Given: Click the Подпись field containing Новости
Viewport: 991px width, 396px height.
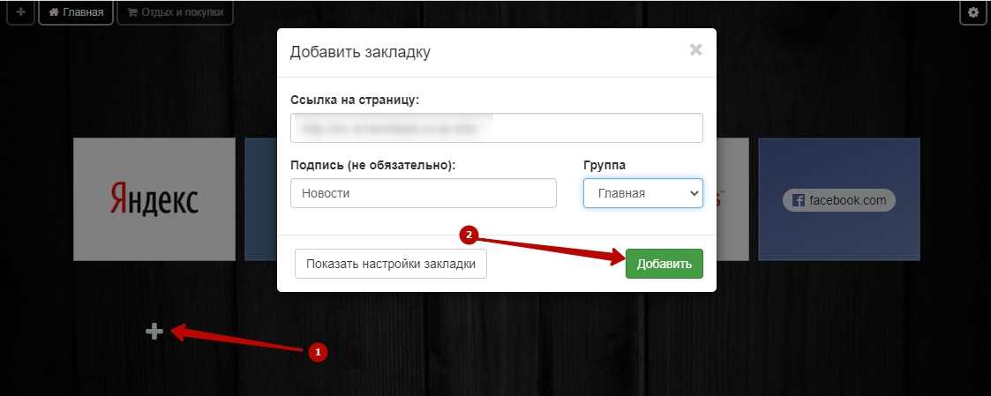Looking at the screenshot, I should click(423, 193).
